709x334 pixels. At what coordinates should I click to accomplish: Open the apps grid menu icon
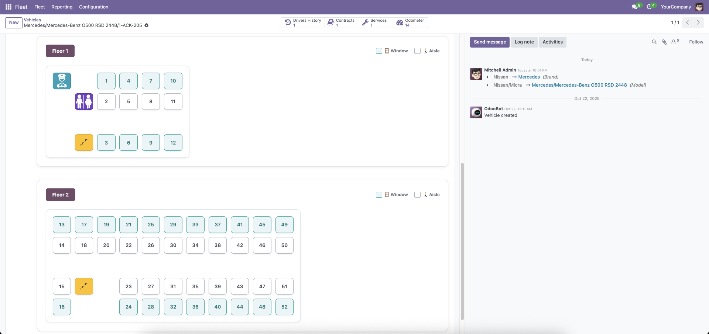pos(8,7)
